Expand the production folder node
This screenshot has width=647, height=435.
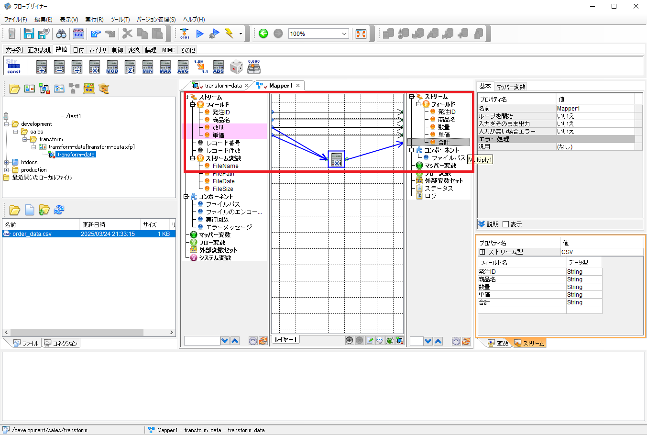click(7, 170)
